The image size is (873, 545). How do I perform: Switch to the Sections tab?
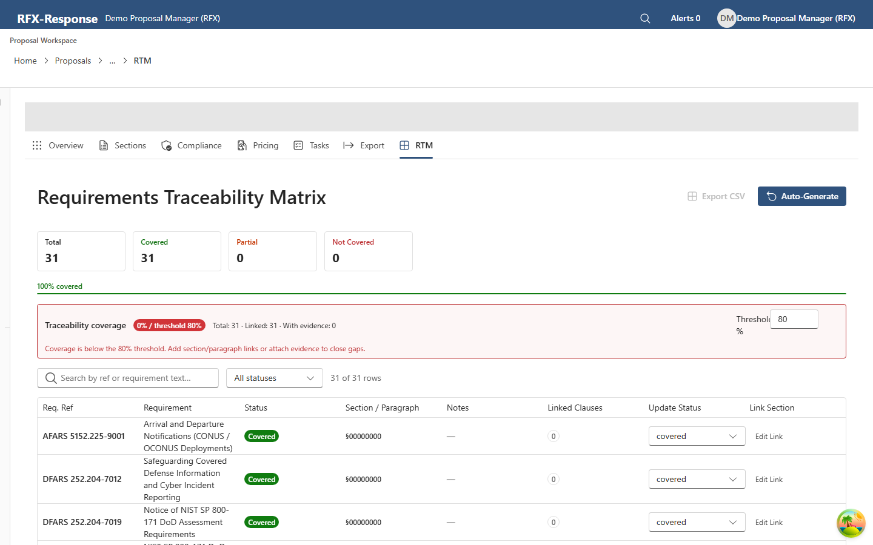pyautogui.click(x=122, y=145)
